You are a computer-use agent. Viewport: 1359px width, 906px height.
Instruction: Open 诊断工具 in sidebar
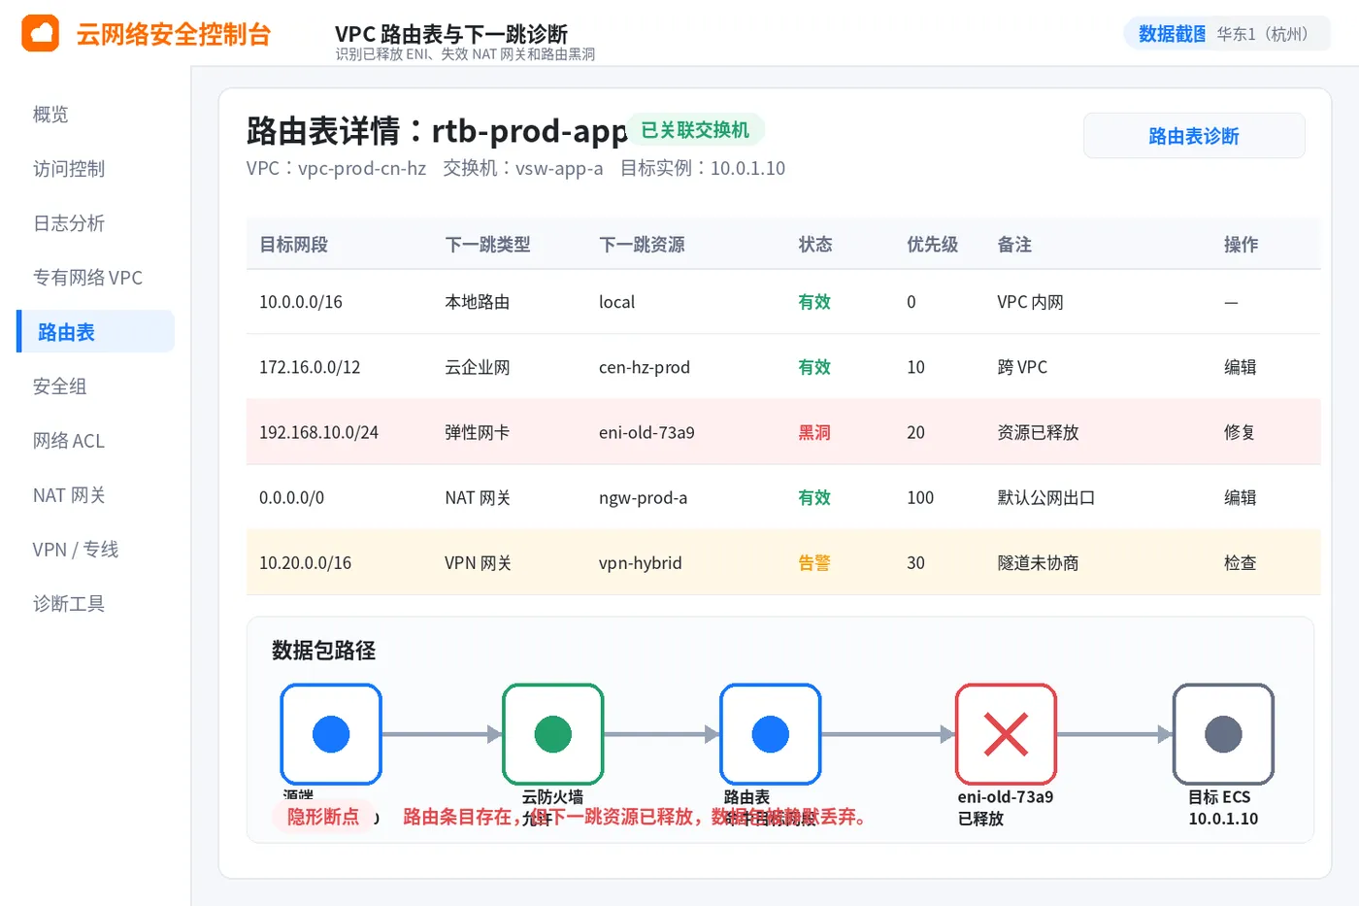coord(69,604)
